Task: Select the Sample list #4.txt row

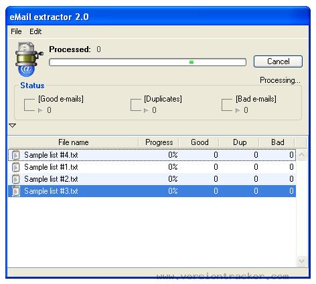Action: click(152, 155)
